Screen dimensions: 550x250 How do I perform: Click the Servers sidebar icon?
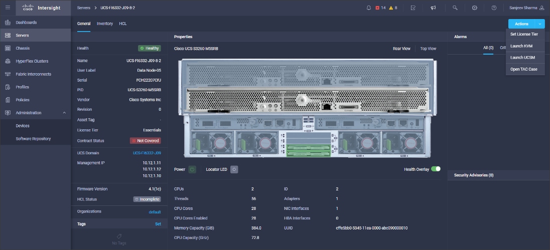8,36
